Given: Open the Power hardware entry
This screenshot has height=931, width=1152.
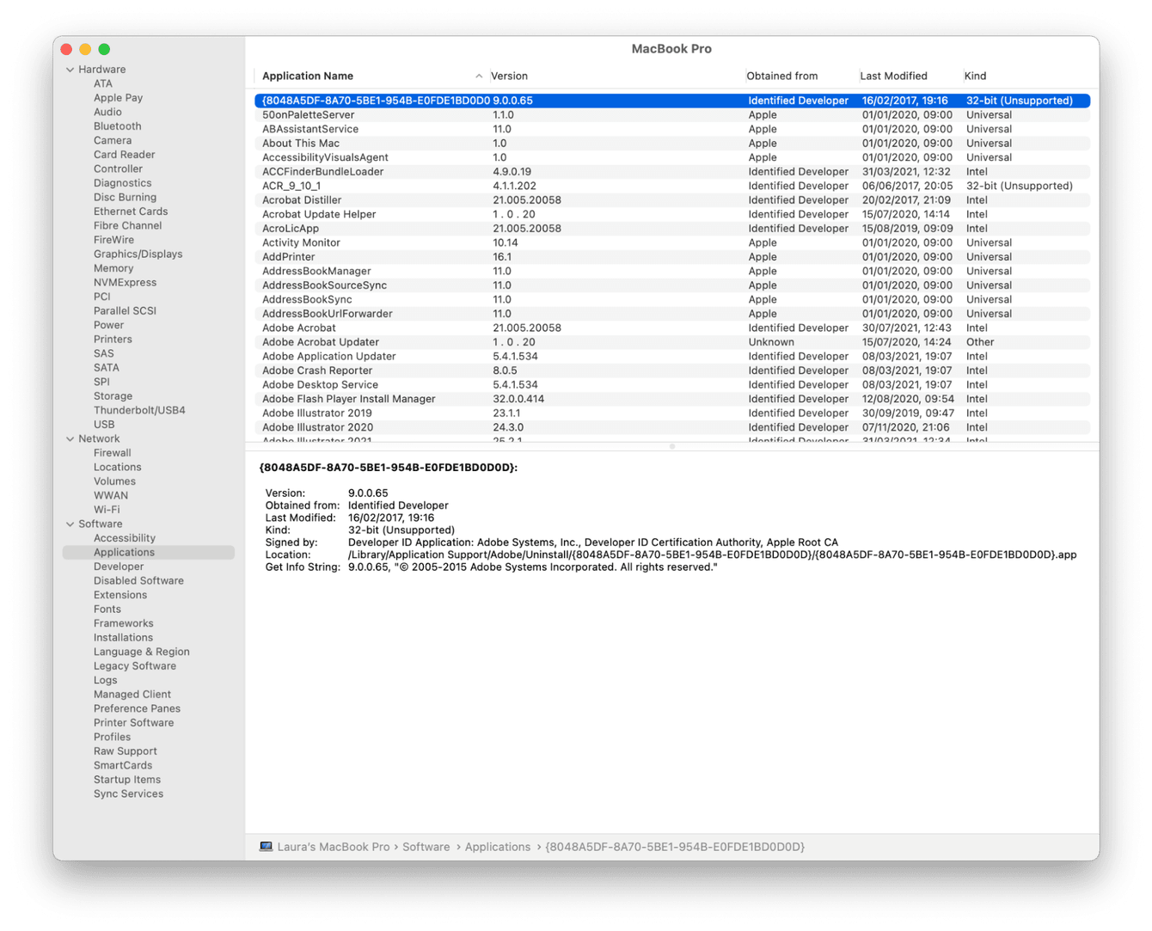Looking at the screenshot, I should [x=108, y=325].
